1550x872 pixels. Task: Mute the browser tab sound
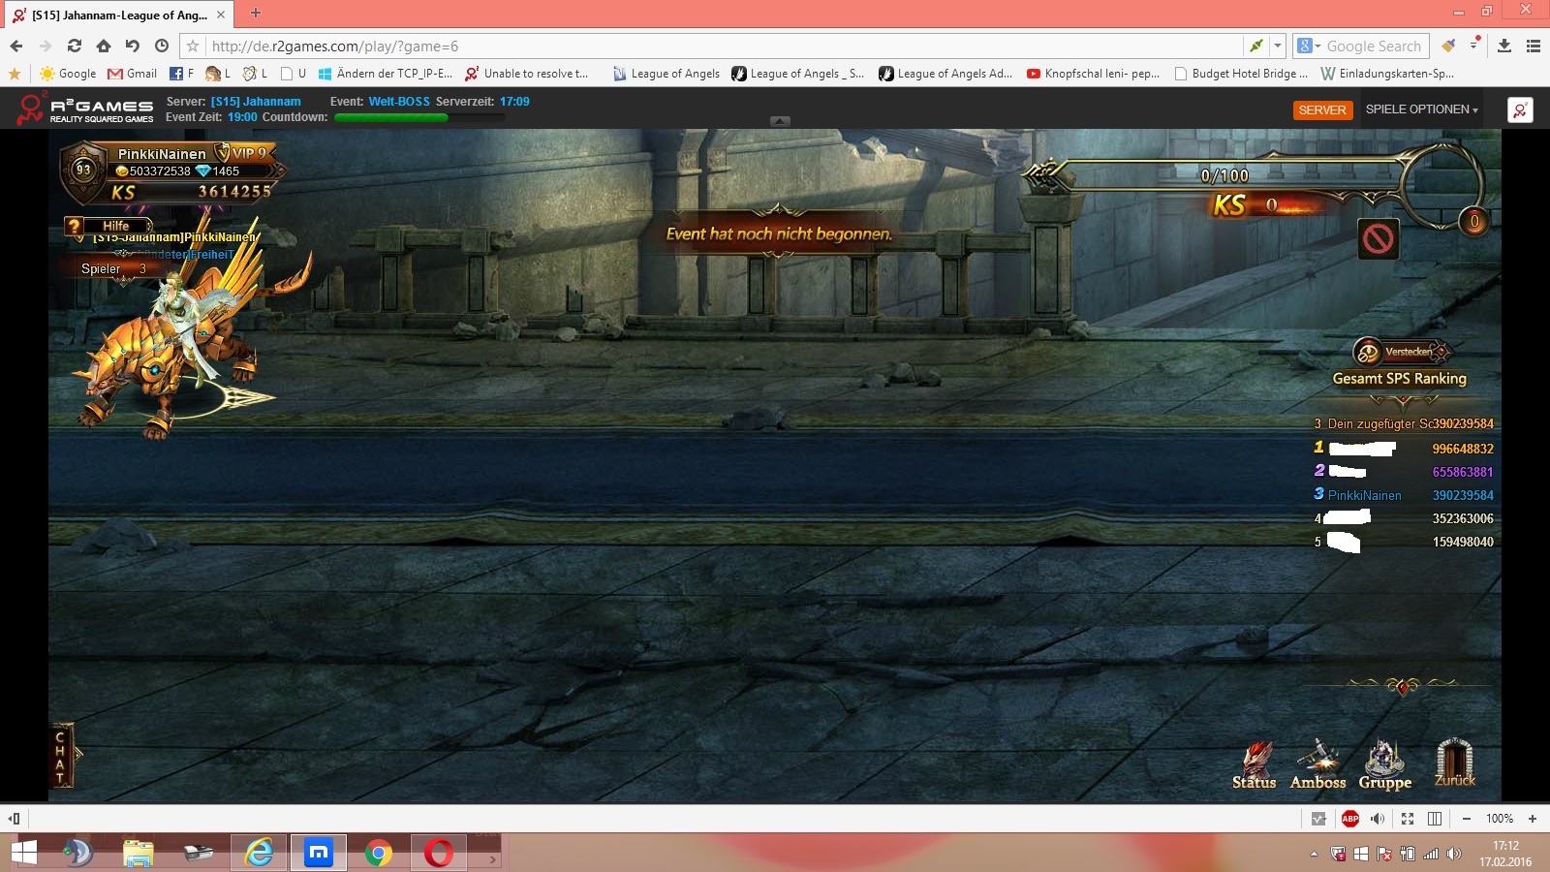pos(1378,819)
